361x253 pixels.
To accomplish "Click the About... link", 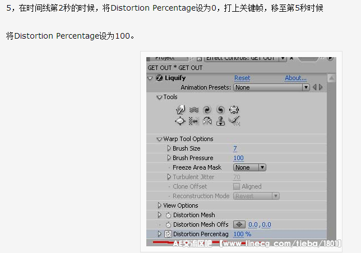I will (x=295, y=78).
